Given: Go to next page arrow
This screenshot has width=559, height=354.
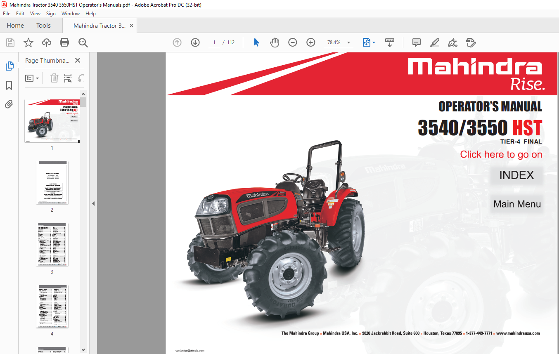Looking at the screenshot, I should tap(195, 42).
